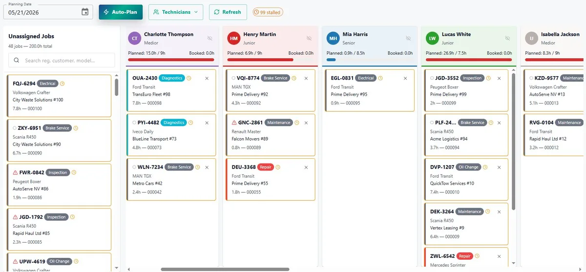Click the Inspection tag on JGD-1792
The width and height of the screenshot is (586, 272).
tap(56, 217)
